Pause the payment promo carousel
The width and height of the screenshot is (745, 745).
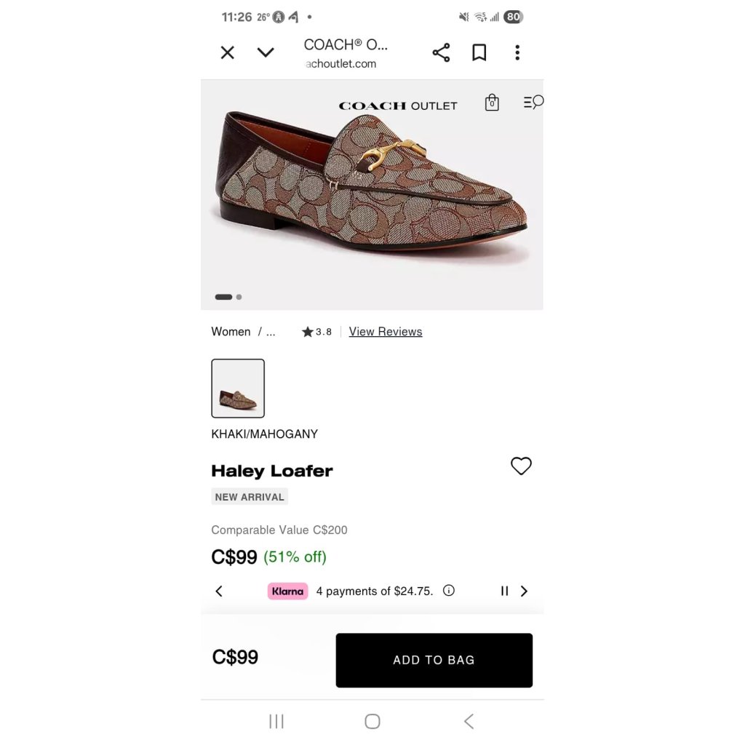pos(504,591)
